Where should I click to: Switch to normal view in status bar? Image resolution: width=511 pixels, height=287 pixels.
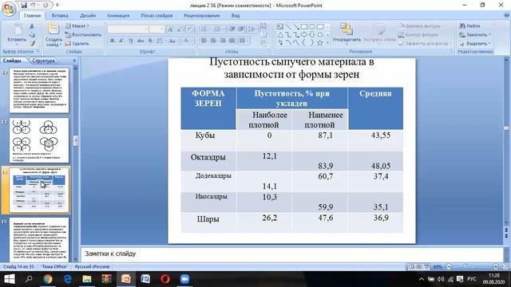pos(412,267)
